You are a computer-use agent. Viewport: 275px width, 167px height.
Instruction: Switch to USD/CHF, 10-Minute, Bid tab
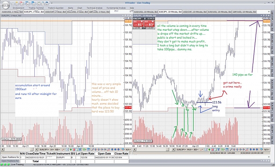tap(194, 12)
